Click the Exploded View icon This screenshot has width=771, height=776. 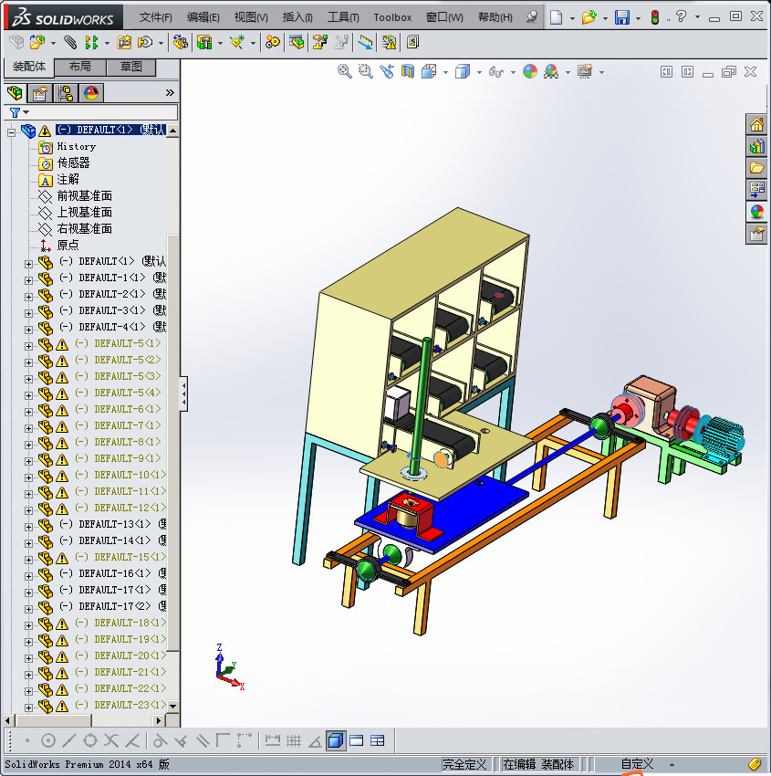(x=320, y=42)
